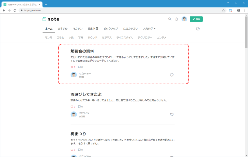The image size is (248, 157).
Task: Select the ホーム tab
Action: (x=49, y=29)
